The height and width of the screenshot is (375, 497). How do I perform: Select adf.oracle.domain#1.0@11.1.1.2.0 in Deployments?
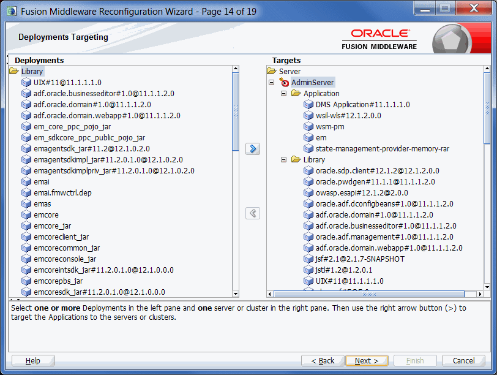pyautogui.click(x=92, y=104)
